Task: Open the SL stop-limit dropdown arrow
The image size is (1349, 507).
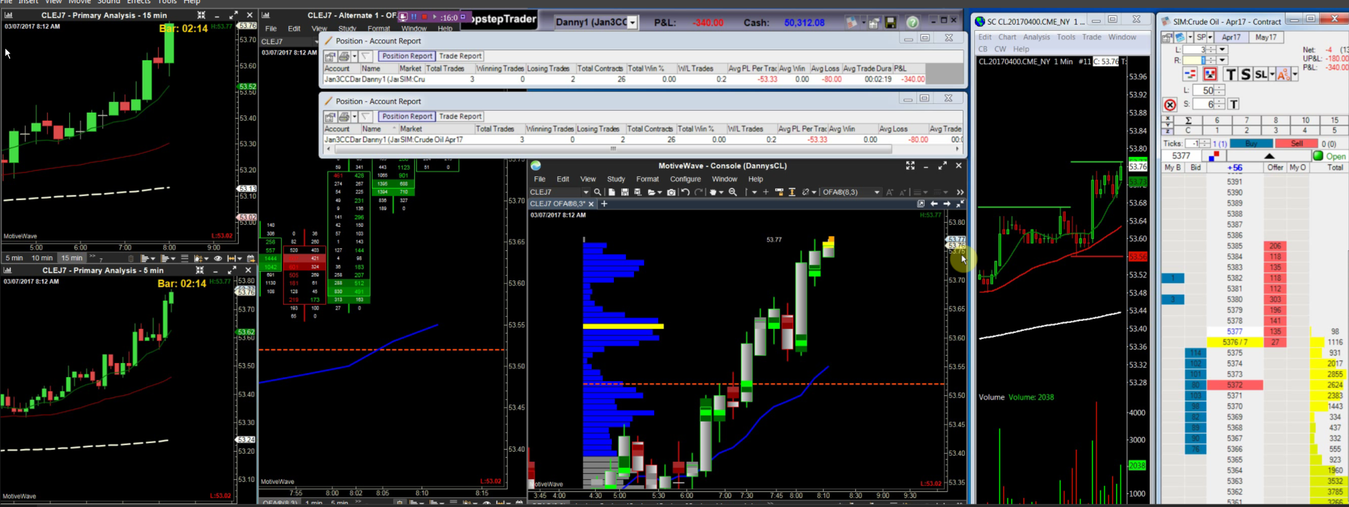Action: coord(1272,75)
